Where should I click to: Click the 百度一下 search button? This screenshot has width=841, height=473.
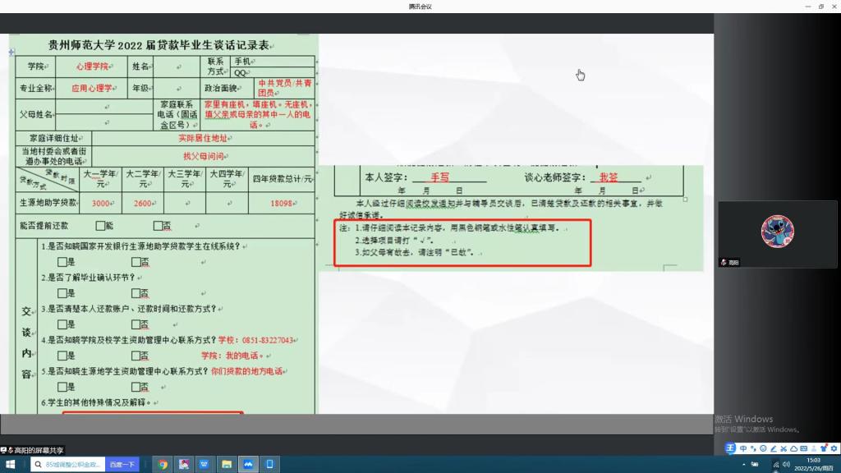point(122,465)
